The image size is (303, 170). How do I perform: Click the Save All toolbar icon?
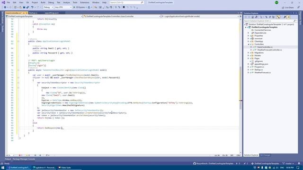27,8
